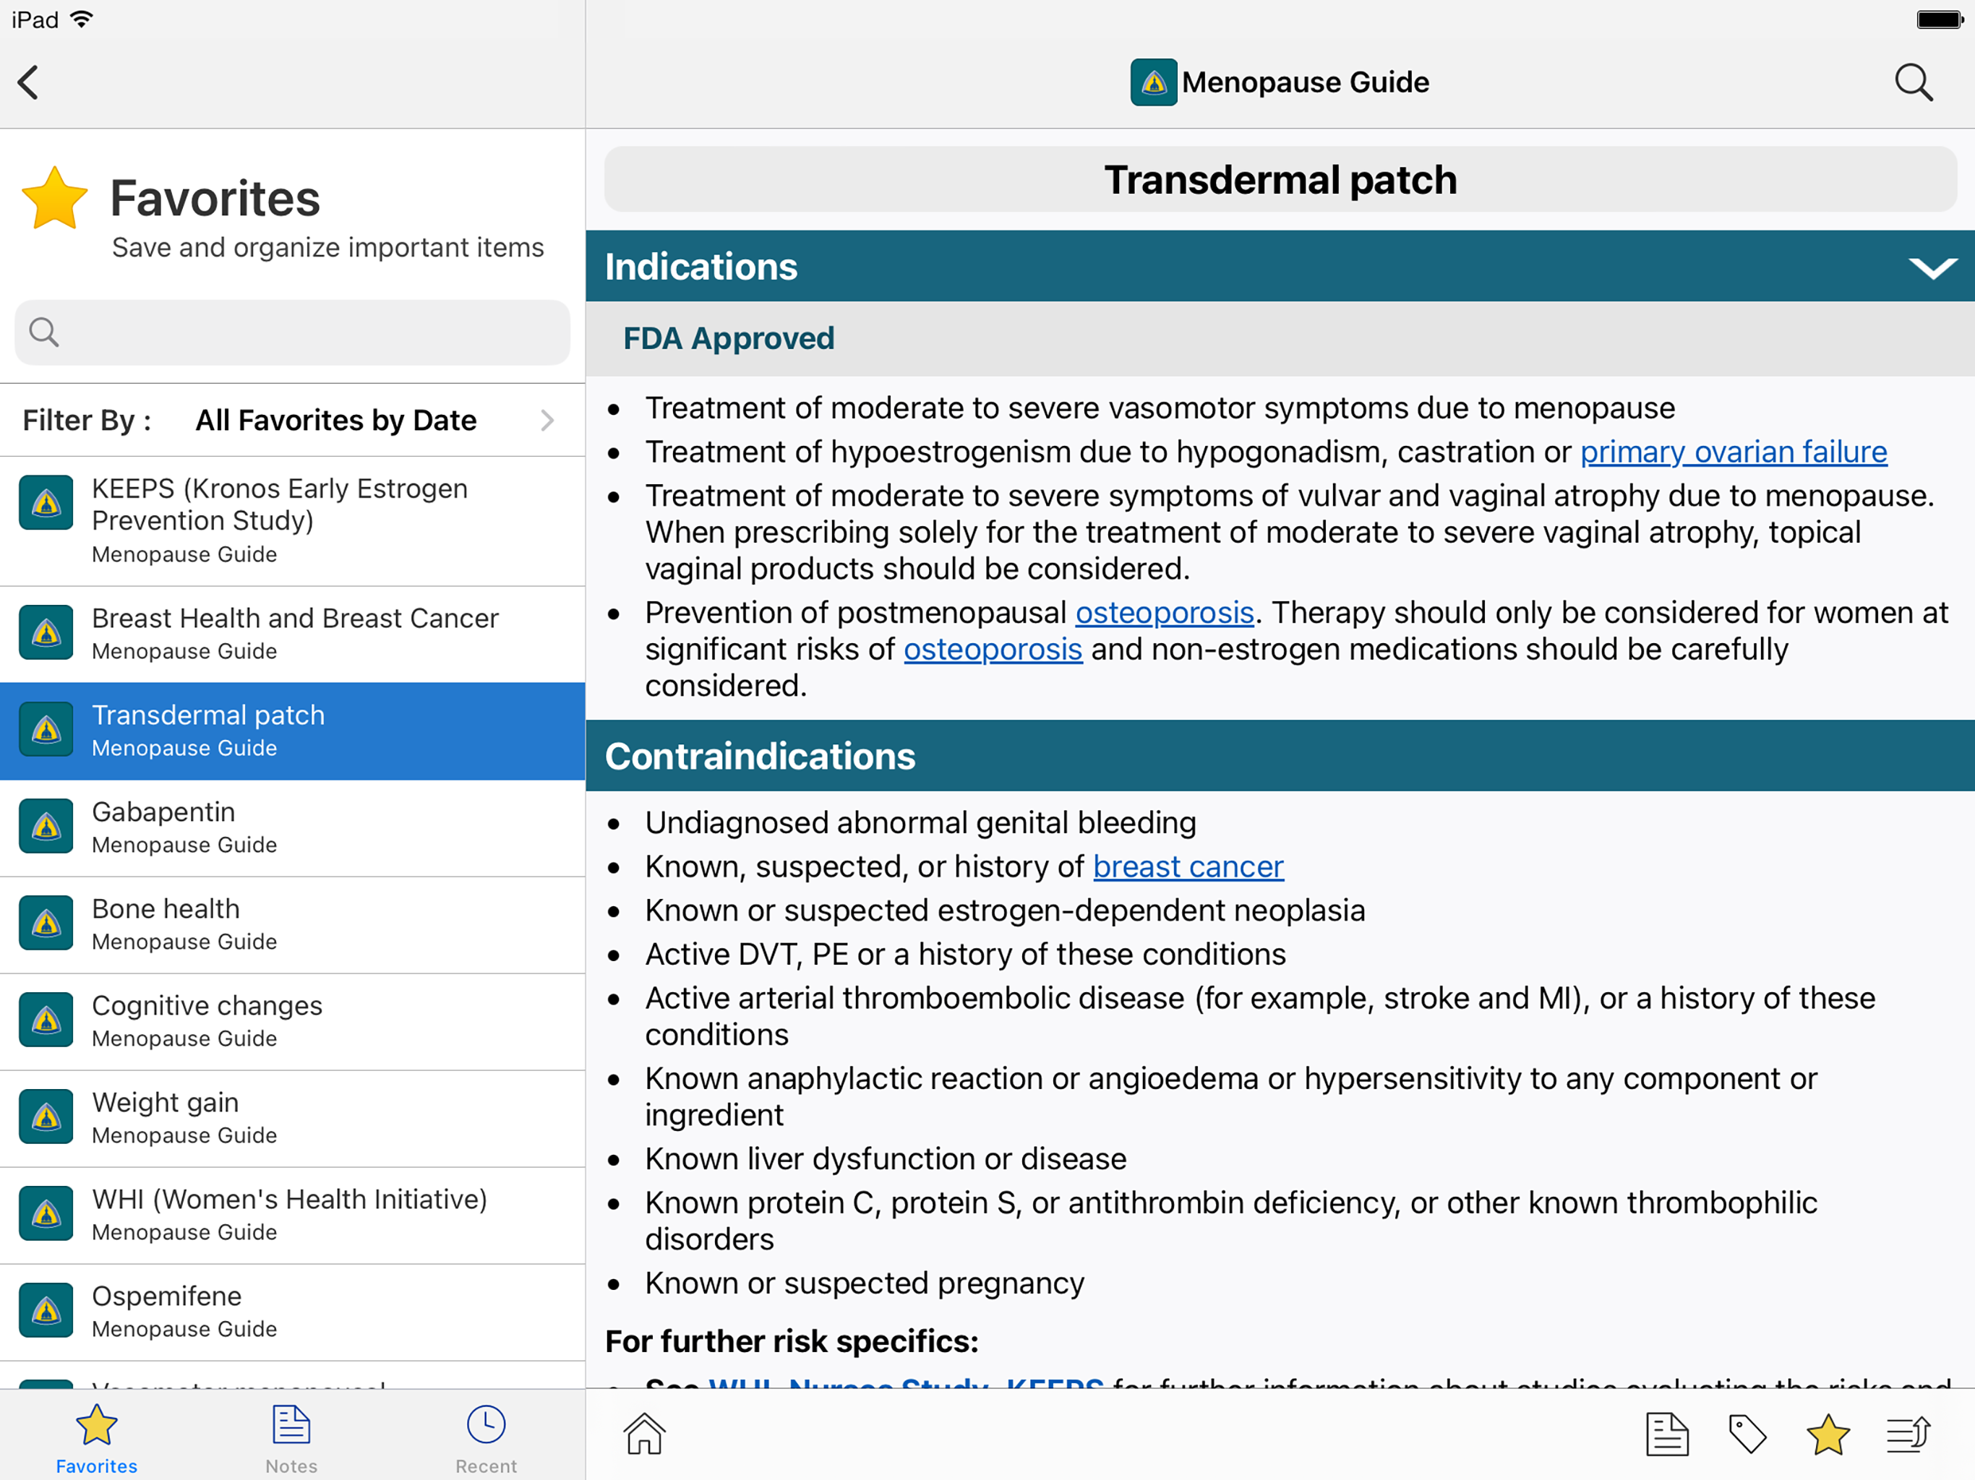This screenshot has height=1480, width=1975.
Task: Click 'Active DVT, PE' contraindication bullet
Action: pos(965,954)
